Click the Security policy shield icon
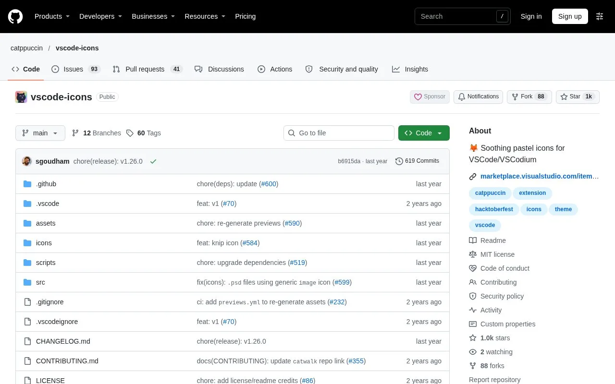Viewport: 615px width, 384px height. [473, 296]
